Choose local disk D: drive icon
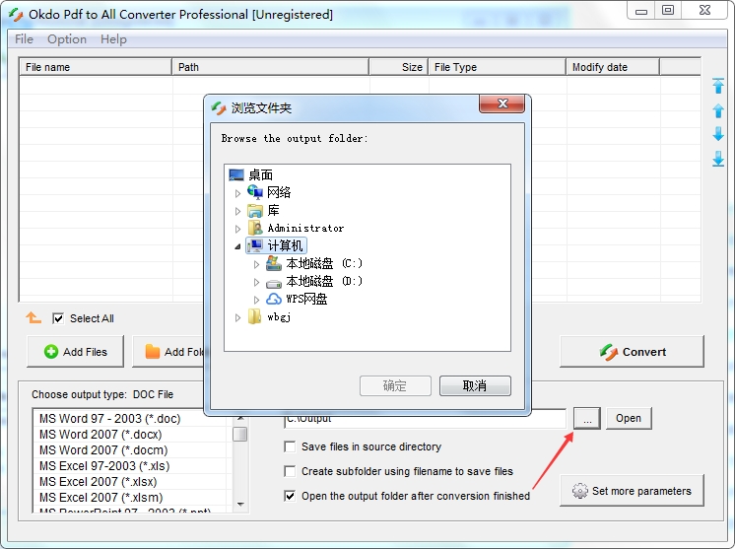 click(x=274, y=283)
